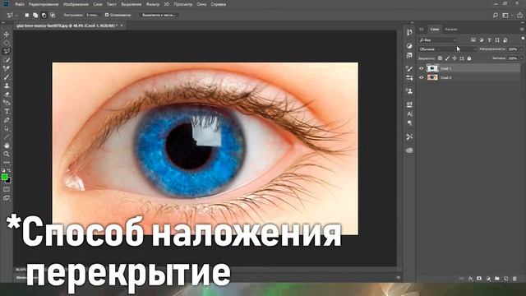Open the three-dots extra tools button
The height and width of the screenshot is (296, 526).
tap(7, 163)
